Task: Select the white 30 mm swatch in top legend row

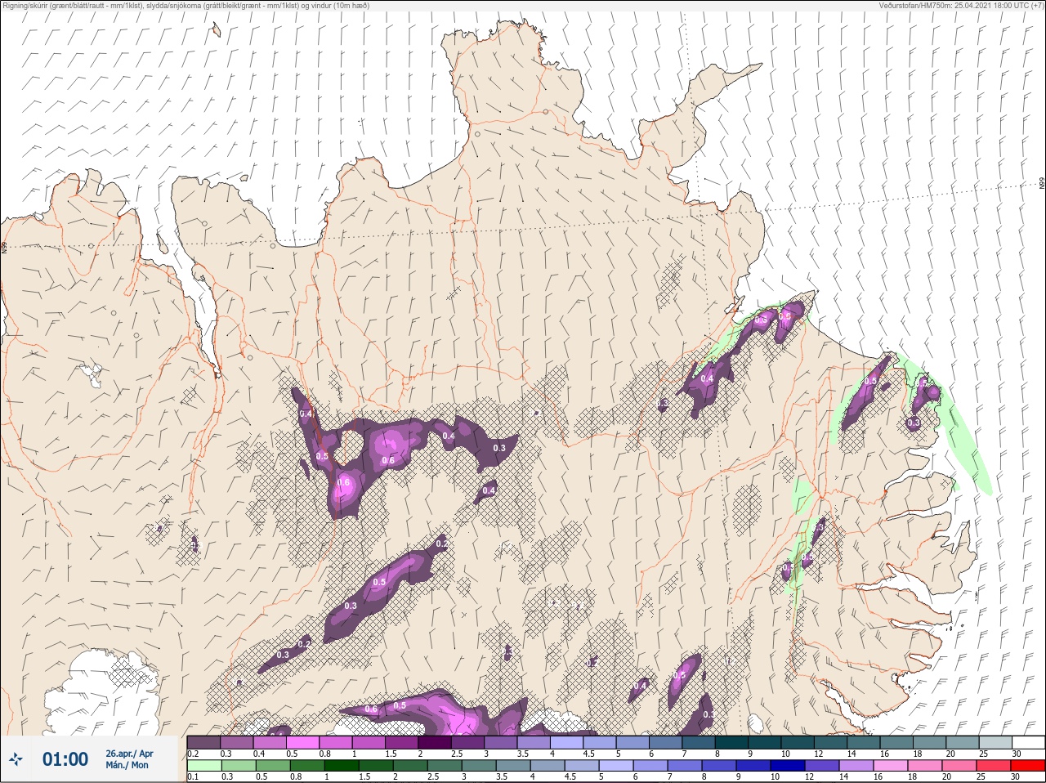Action: [x=1027, y=742]
